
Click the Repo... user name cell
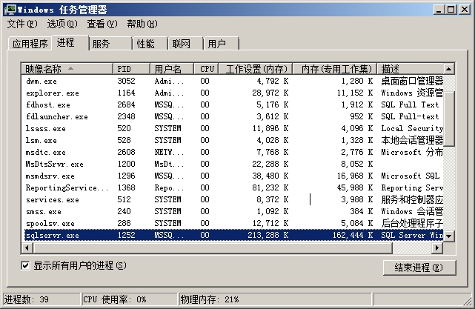point(169,187)
